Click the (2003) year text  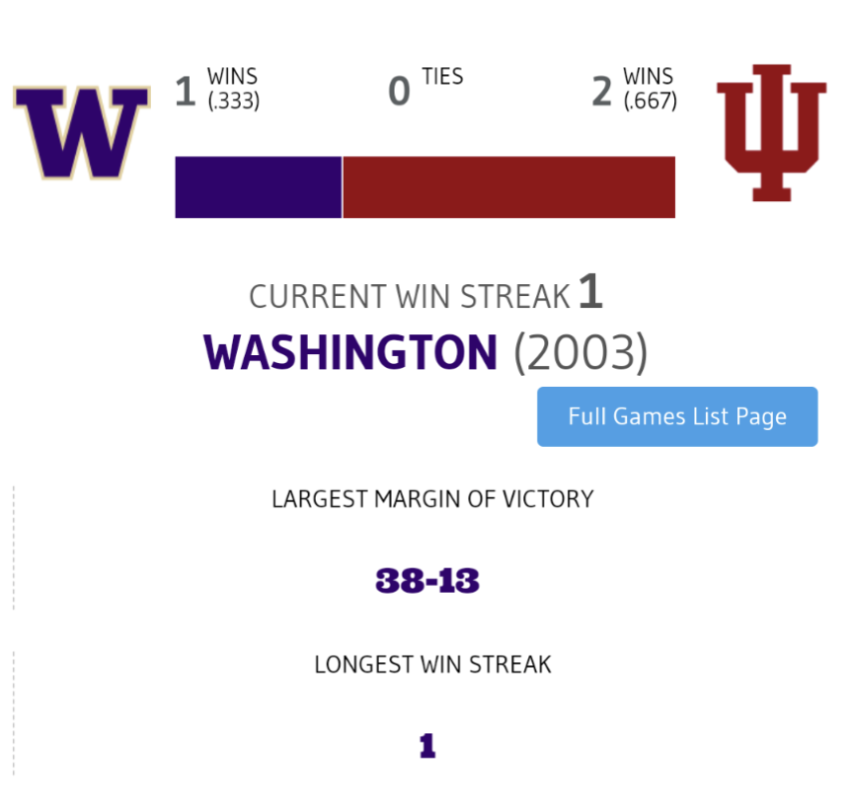[580, 352]
